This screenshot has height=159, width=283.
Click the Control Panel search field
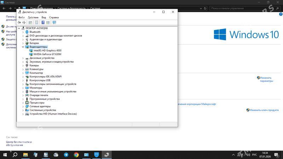244,8
